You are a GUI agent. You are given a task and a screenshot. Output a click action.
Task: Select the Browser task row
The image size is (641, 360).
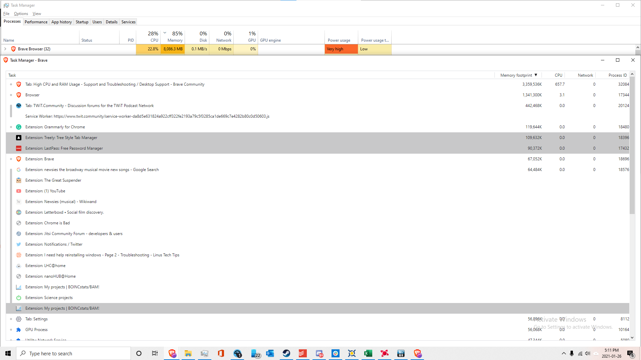coord(32,95)
